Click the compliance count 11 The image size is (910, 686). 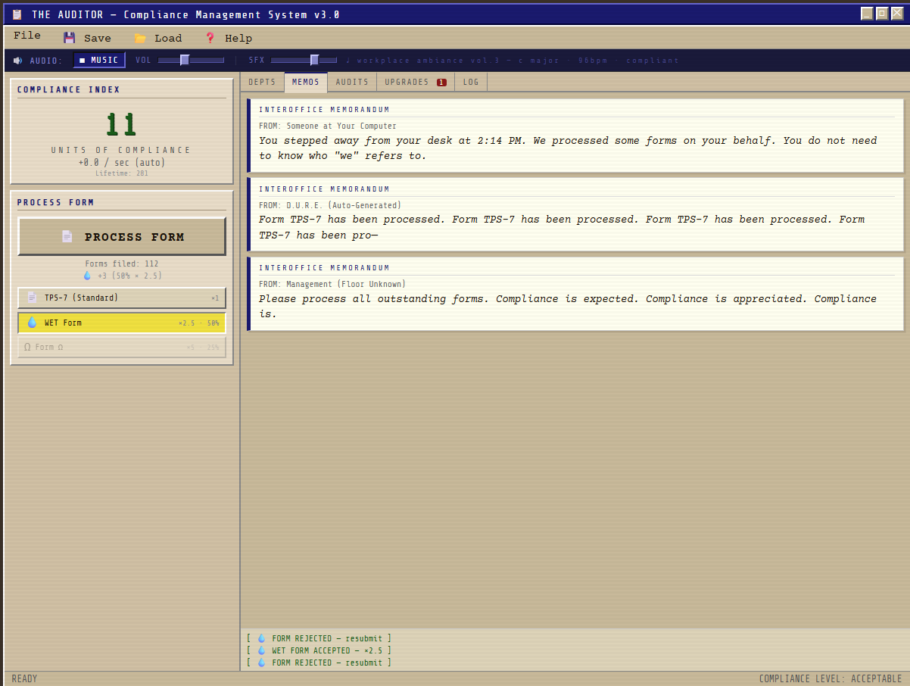coord(121,125)
